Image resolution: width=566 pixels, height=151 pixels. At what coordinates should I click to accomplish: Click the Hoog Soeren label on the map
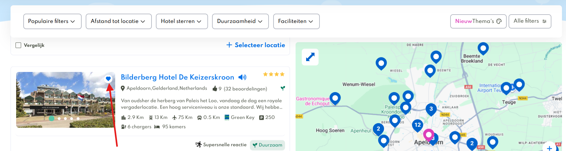click(x=330, y=131)
